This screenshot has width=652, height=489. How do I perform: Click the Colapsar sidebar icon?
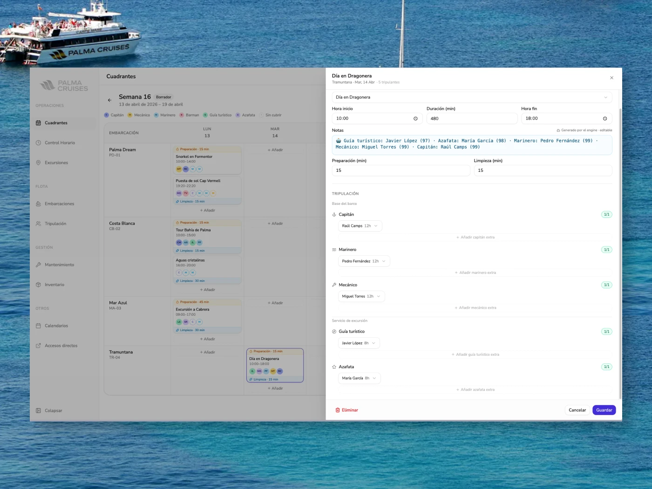(38, 411)
